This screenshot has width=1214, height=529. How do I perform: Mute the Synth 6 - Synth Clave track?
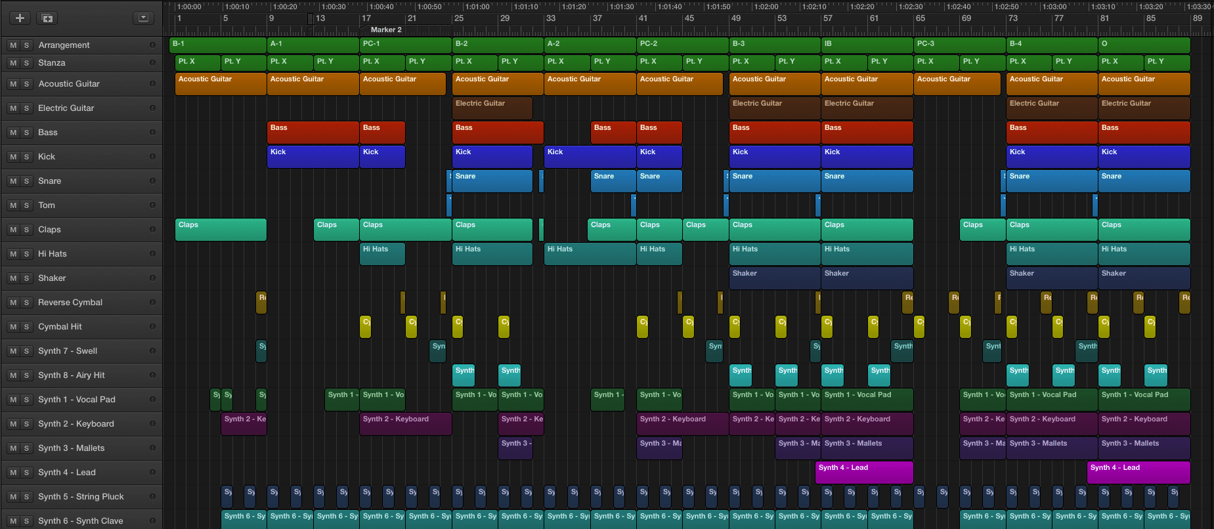(13, 521)
